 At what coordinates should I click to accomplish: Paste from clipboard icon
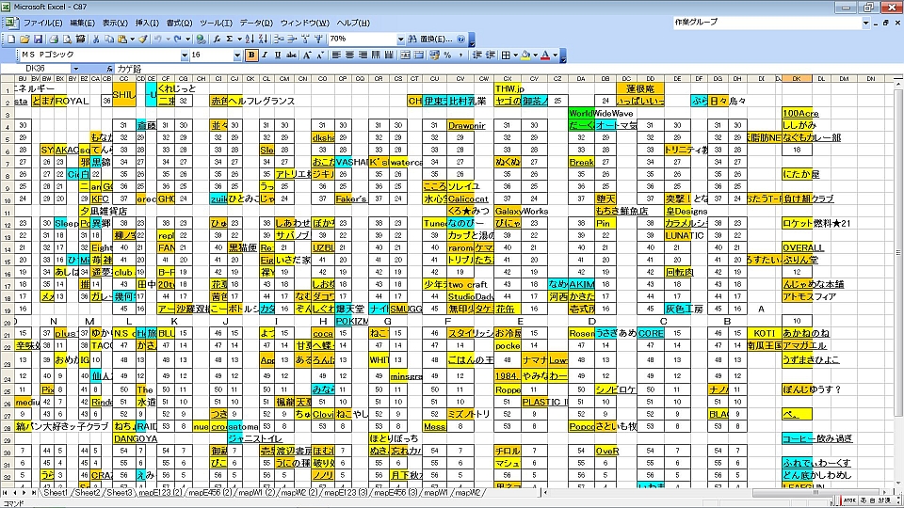pos(122,40)
